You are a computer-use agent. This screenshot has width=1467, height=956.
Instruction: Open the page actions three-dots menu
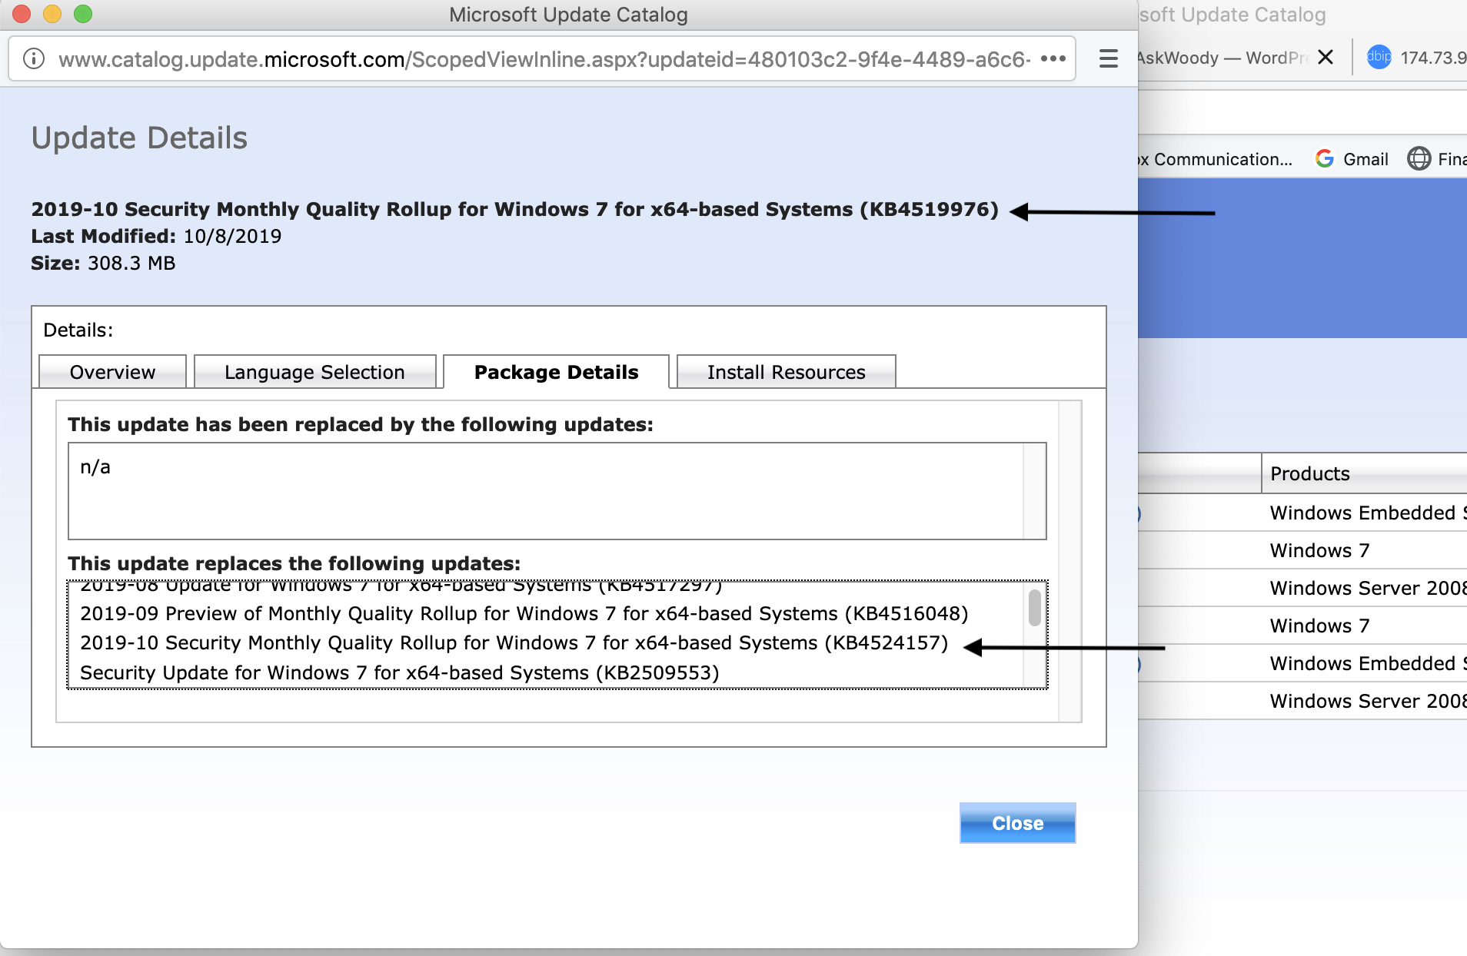pos(1053,59)
